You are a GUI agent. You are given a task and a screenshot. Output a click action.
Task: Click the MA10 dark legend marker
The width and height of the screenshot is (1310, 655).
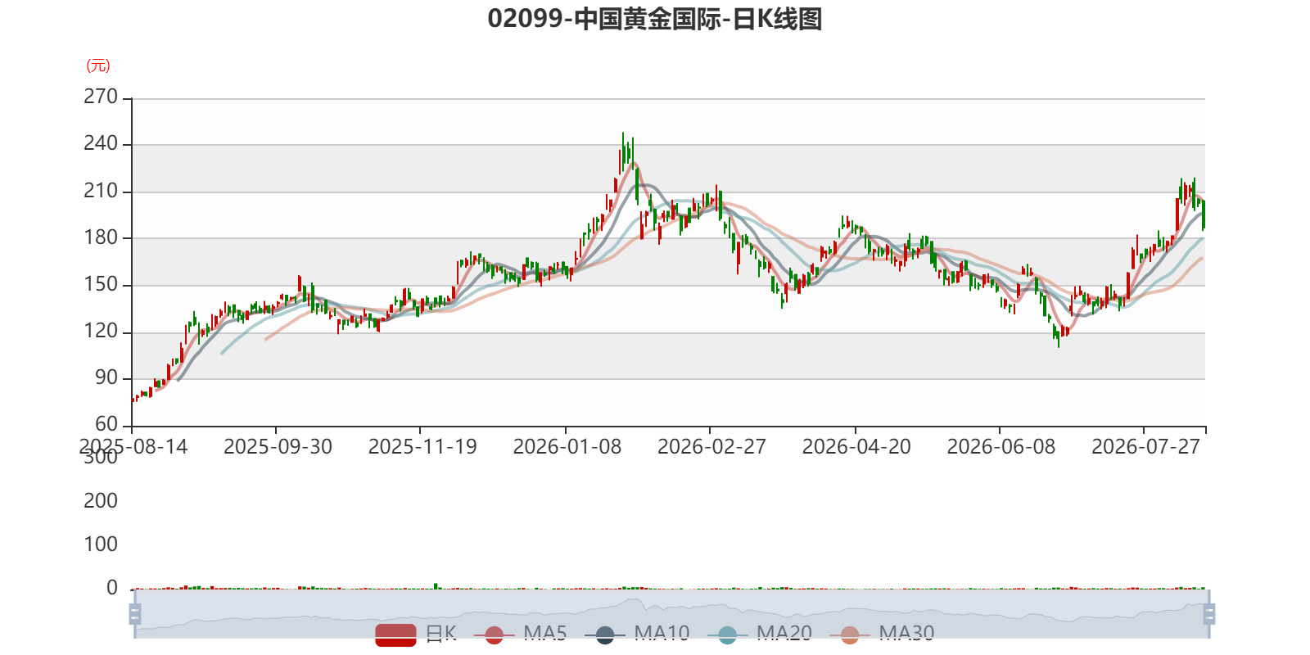[604, 635]
